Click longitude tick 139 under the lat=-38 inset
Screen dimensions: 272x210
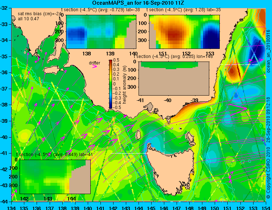click(110, 54)
